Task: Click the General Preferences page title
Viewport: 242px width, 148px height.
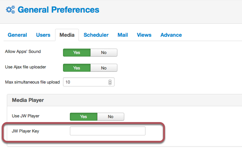Action: coord(58,10)
